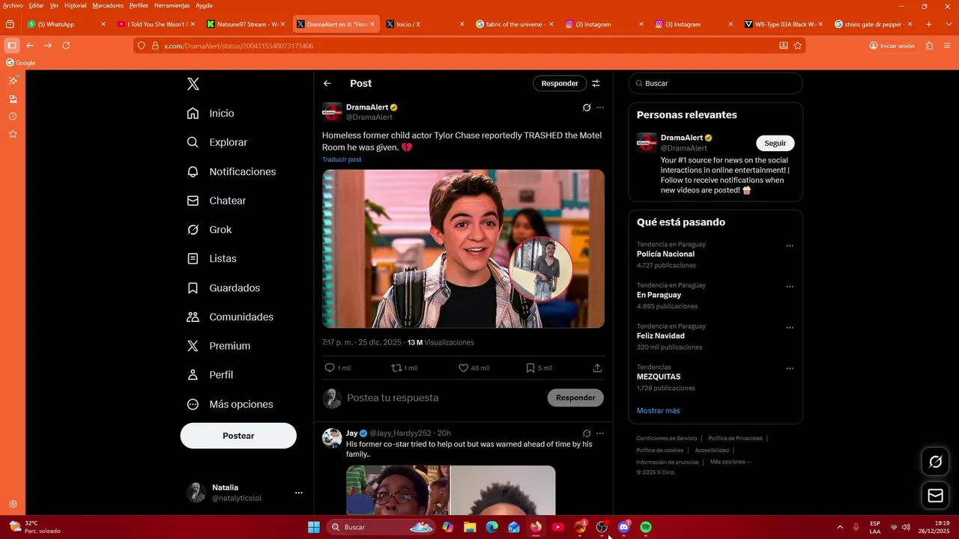The width and height of the screenshot is (959, 539).
Task: Follow DramaAlert with Seguir button
Action: pyautogui.click(x=775, y=143)
